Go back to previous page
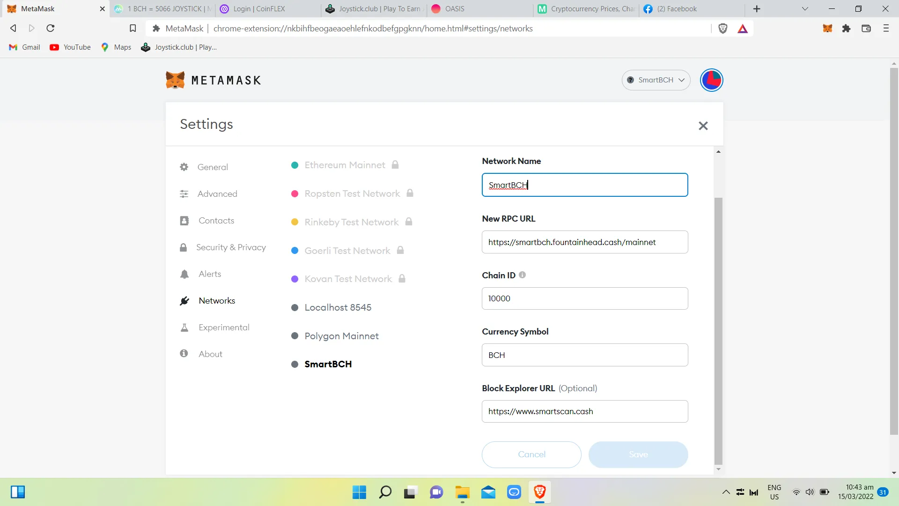The width and height of the screenshot is (899, 506). click(x=13, y=29)
